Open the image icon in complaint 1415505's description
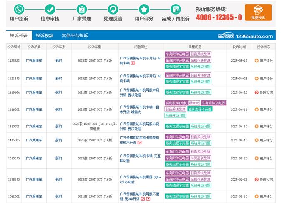This screenshot has height=203, width=292. pyautogui.click(x=139, y=143)
